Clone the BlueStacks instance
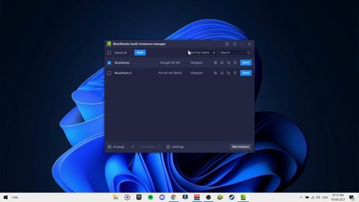This screenshot has width=359, height=202. pyautogui.click(x=228, y=63)
